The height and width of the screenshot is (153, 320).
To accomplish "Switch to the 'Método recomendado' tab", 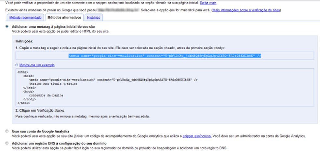I will coord(26,17).
